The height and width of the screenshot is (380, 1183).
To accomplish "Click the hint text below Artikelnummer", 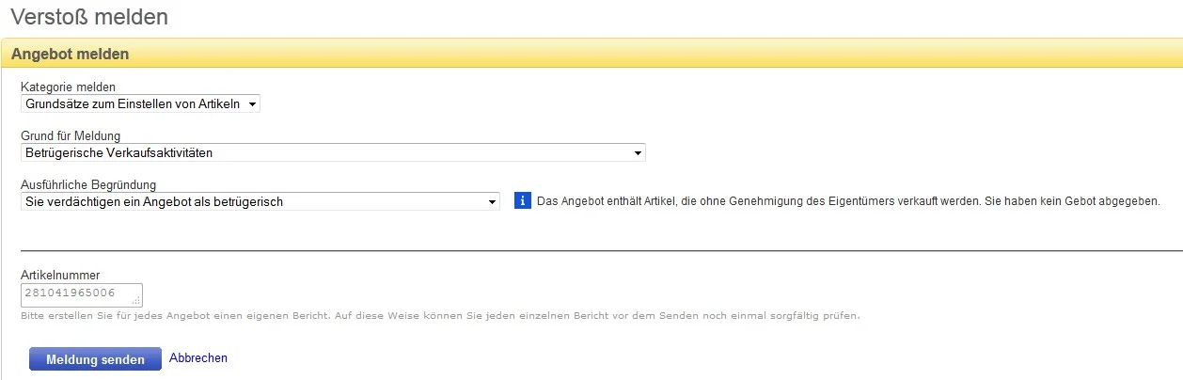I will [440, 315].
